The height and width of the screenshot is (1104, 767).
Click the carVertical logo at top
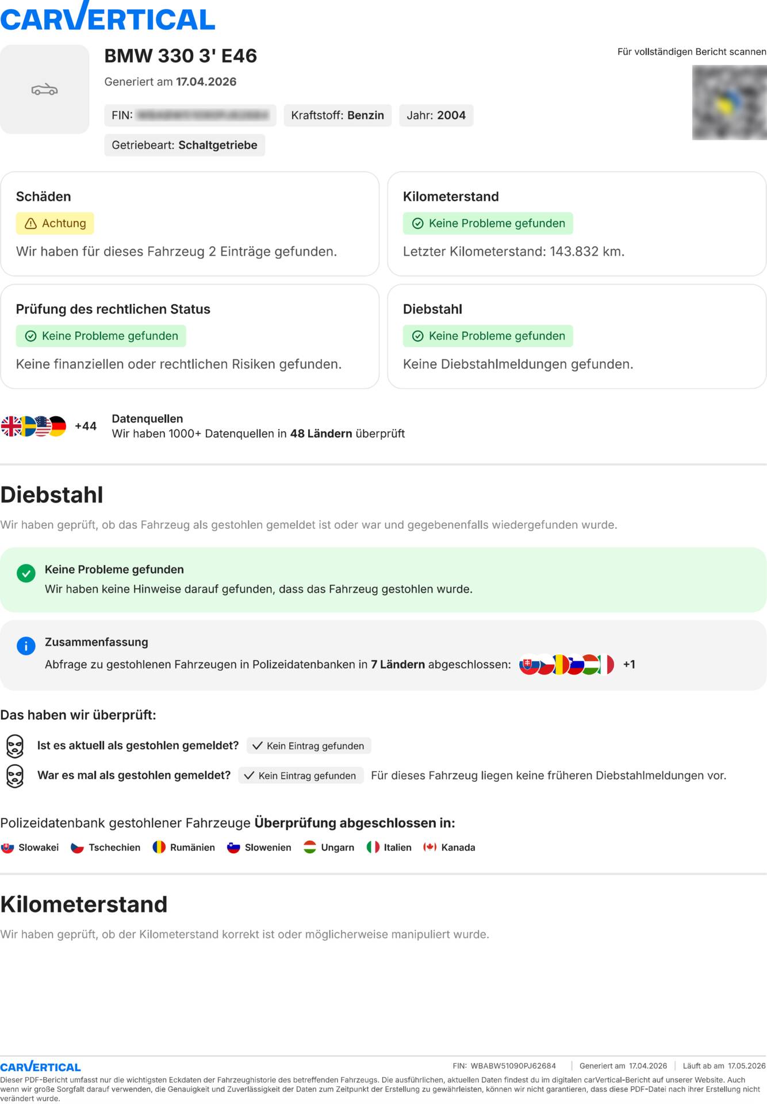coord(108,17)
